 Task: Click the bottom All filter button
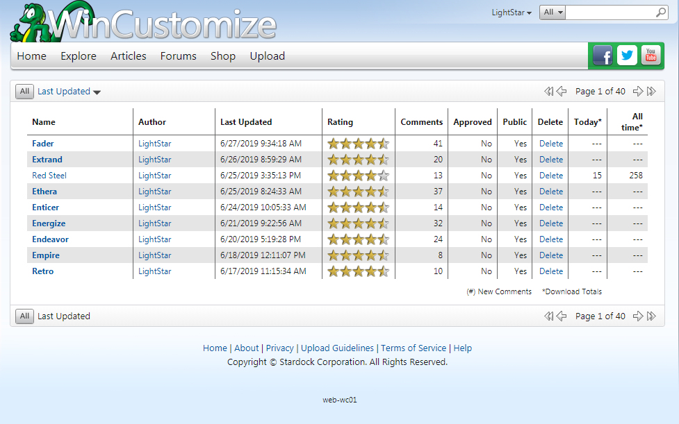(24, 316)
